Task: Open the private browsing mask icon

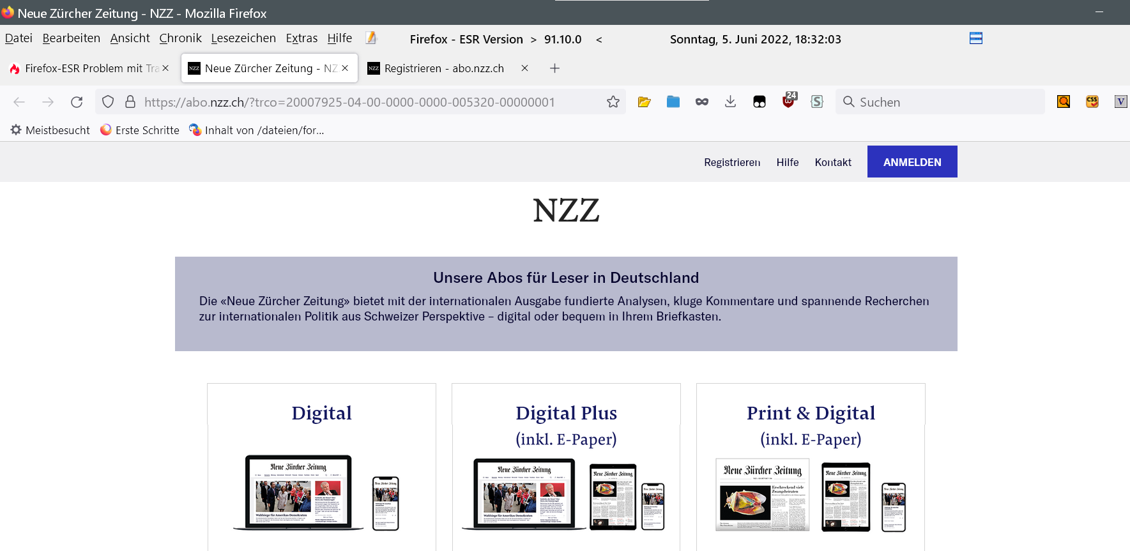Action: (701, 102)
